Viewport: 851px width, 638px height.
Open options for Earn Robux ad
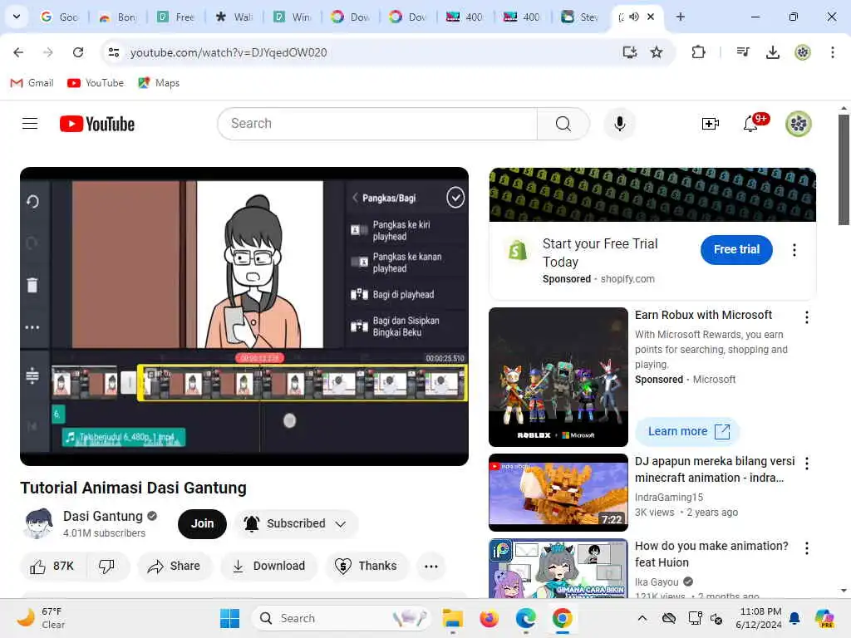pyautogui.click(x=807, y=317)
